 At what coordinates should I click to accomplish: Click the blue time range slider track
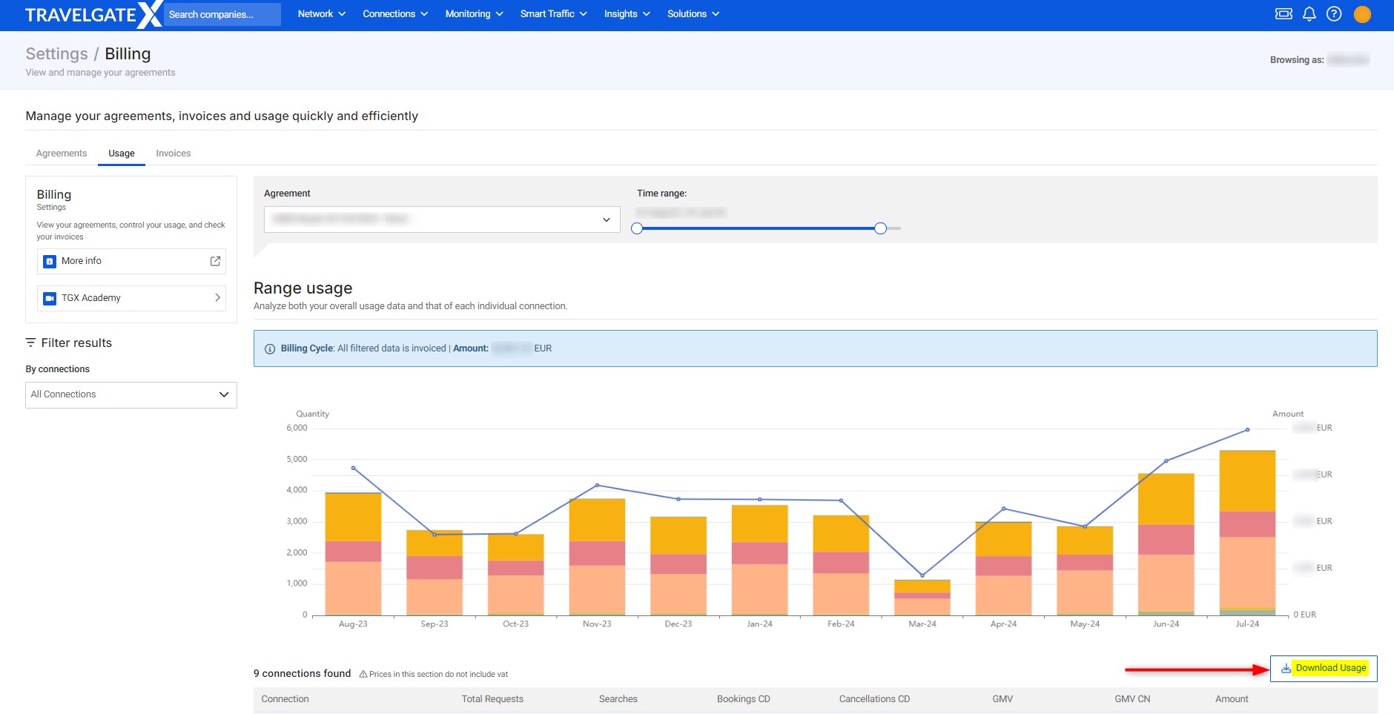coord(759,228)
